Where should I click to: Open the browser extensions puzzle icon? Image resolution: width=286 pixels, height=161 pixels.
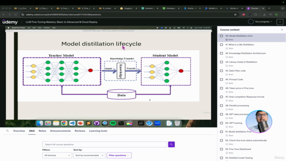tap(256, 15)
